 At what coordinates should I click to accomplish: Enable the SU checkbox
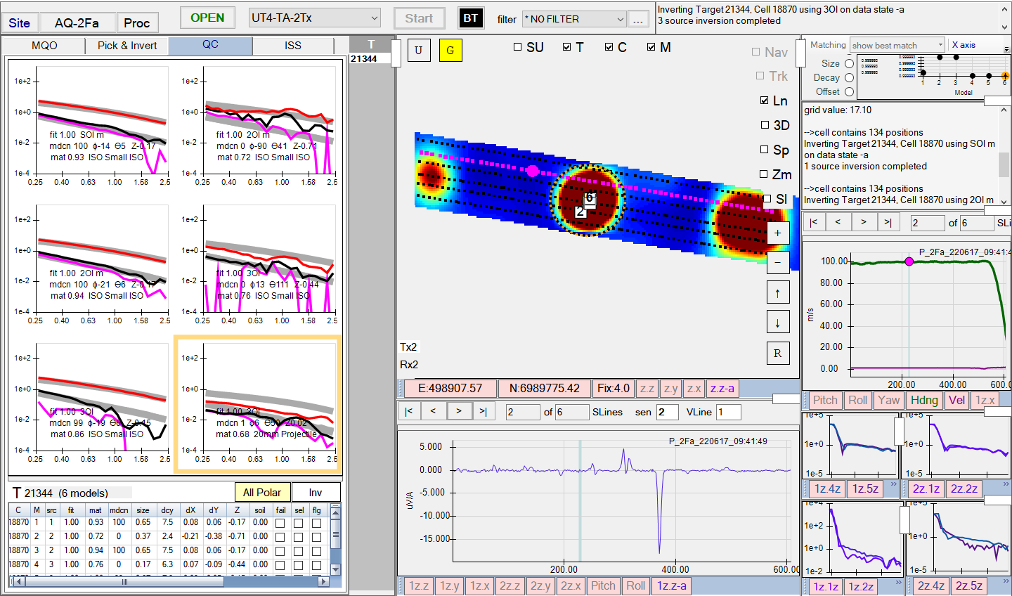point(518,47)
